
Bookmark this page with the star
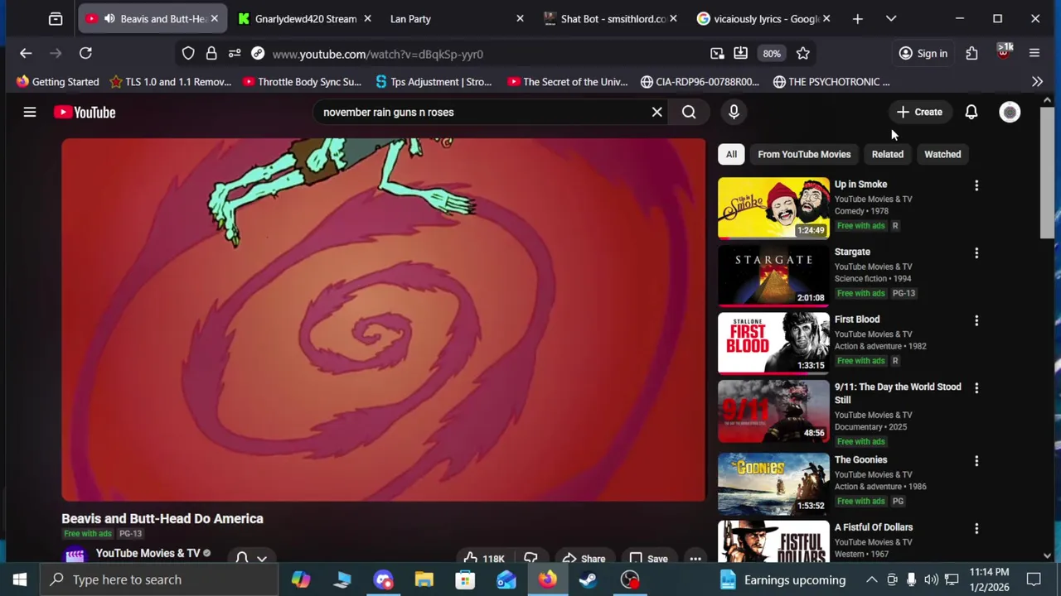coord(802,53)
